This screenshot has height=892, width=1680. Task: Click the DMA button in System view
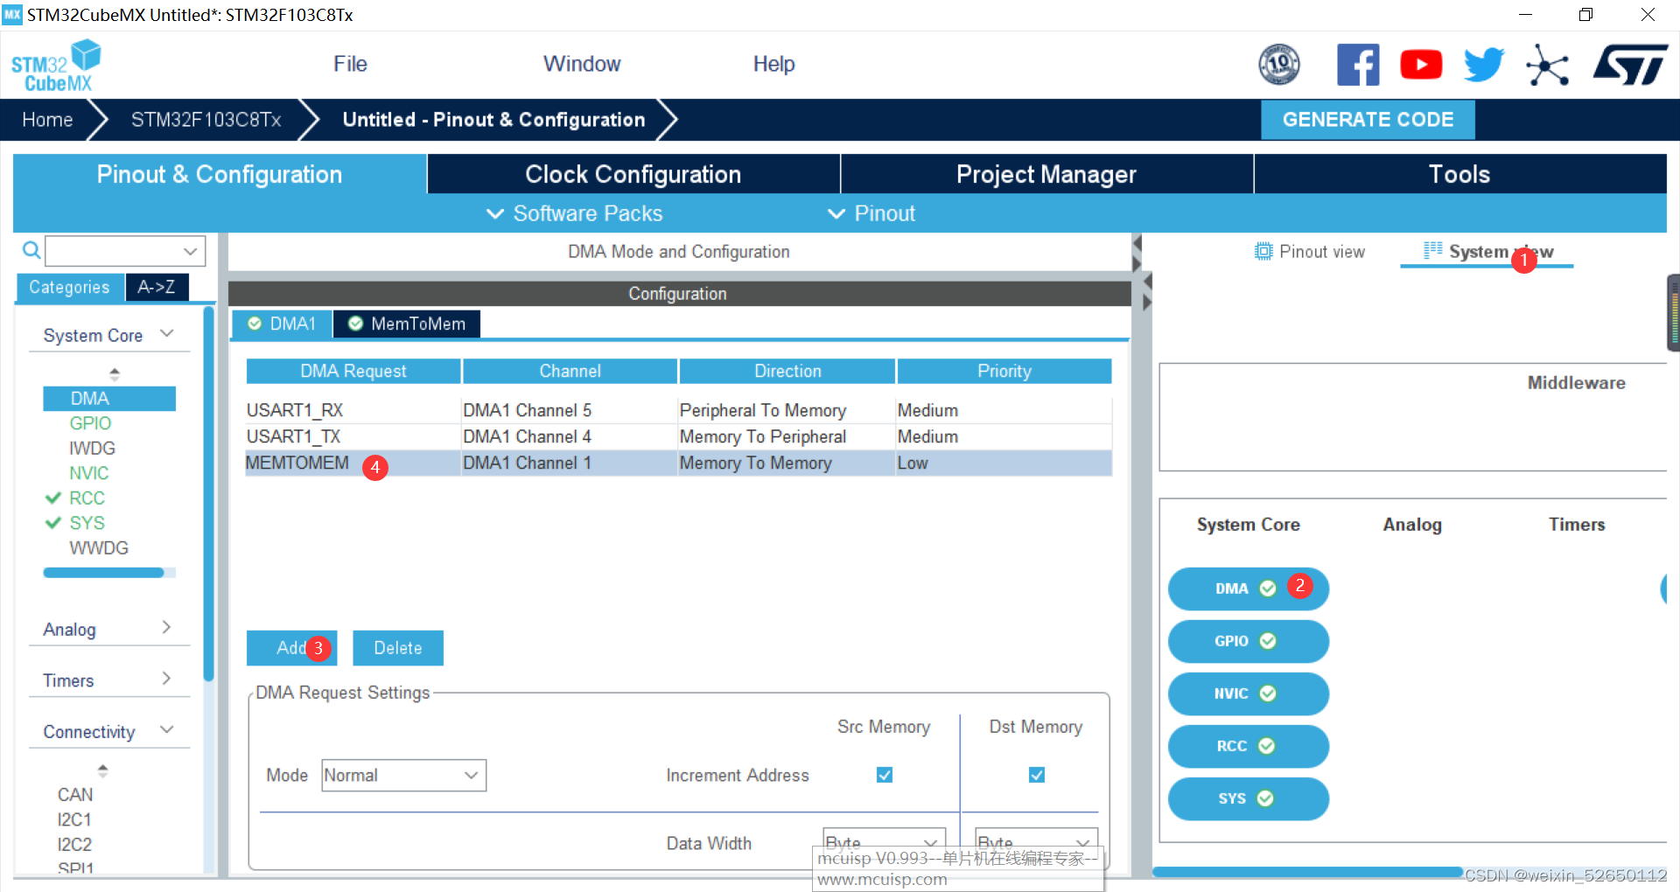(x=1249, y=589)
